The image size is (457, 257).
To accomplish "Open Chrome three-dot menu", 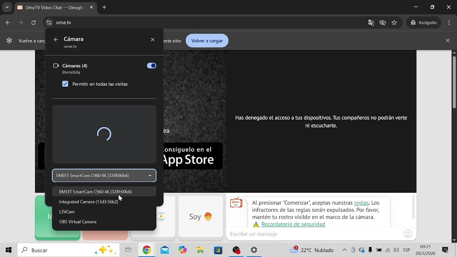I will tap(449, 22).
